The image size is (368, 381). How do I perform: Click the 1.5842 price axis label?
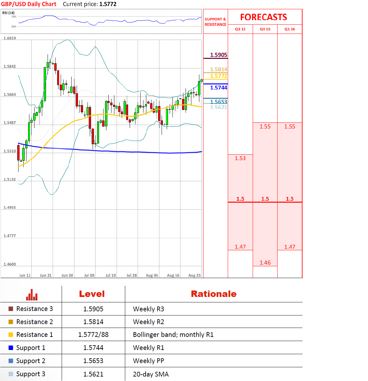10,66
